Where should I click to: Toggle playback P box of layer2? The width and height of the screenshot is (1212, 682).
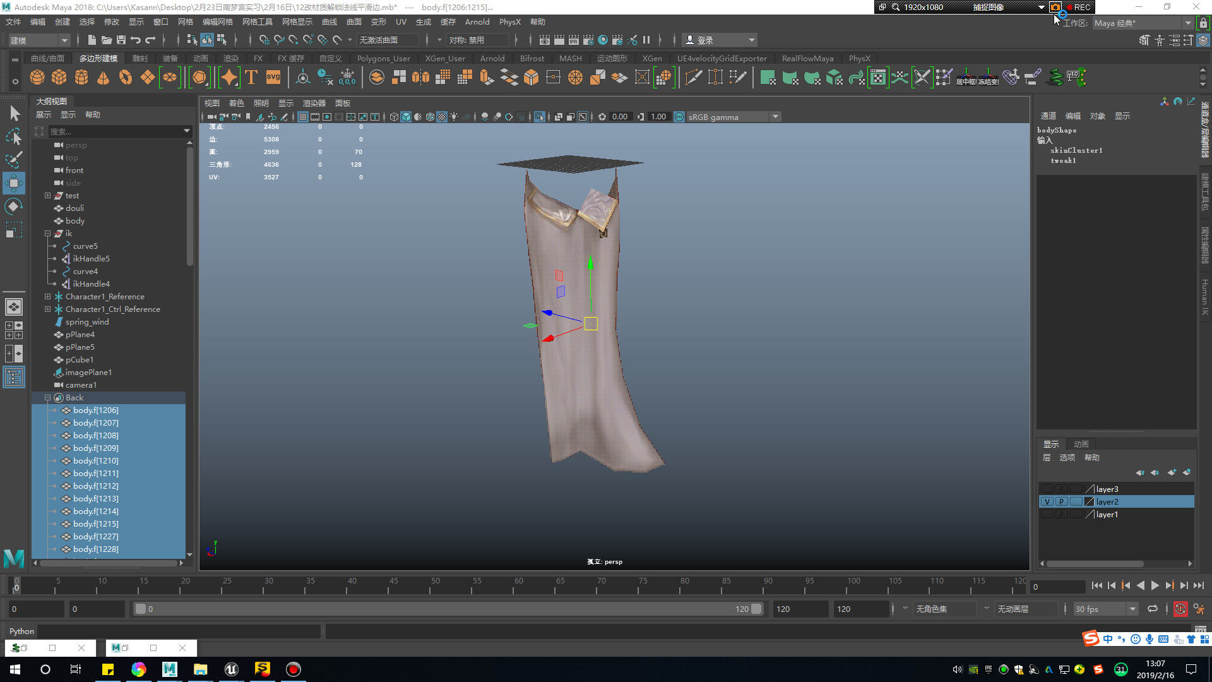(x=1062, y=501)
